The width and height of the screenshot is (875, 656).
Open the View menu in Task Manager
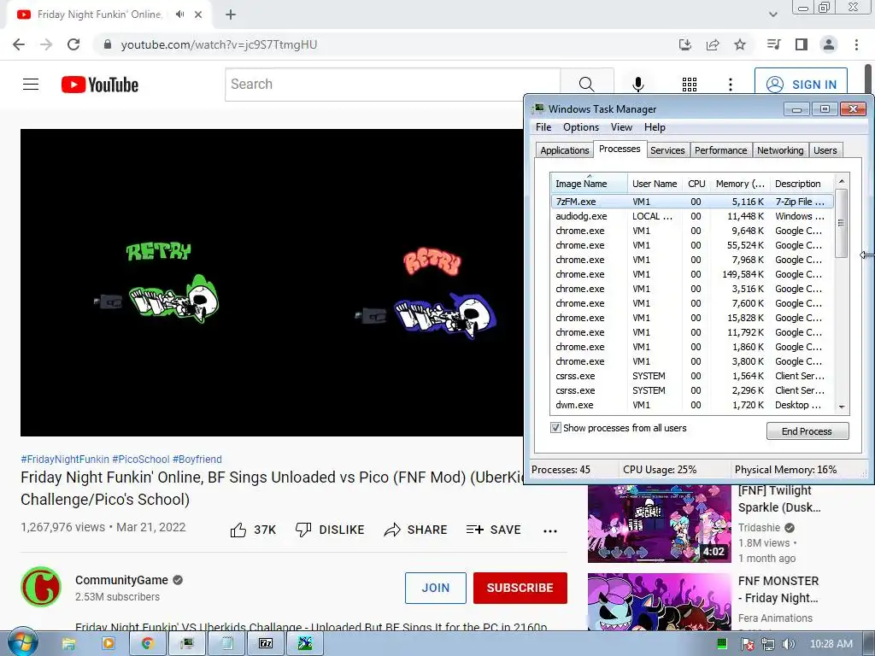point(621,127)
